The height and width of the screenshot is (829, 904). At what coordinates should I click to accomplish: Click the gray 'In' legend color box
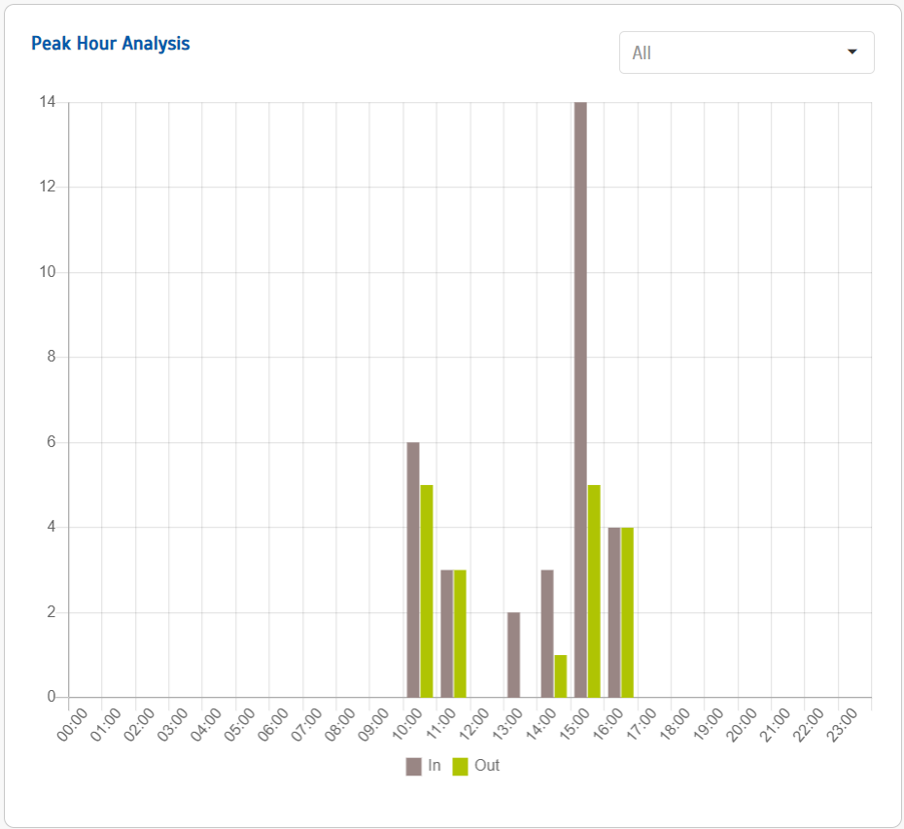pyautogui.click(x=414, y=766)
